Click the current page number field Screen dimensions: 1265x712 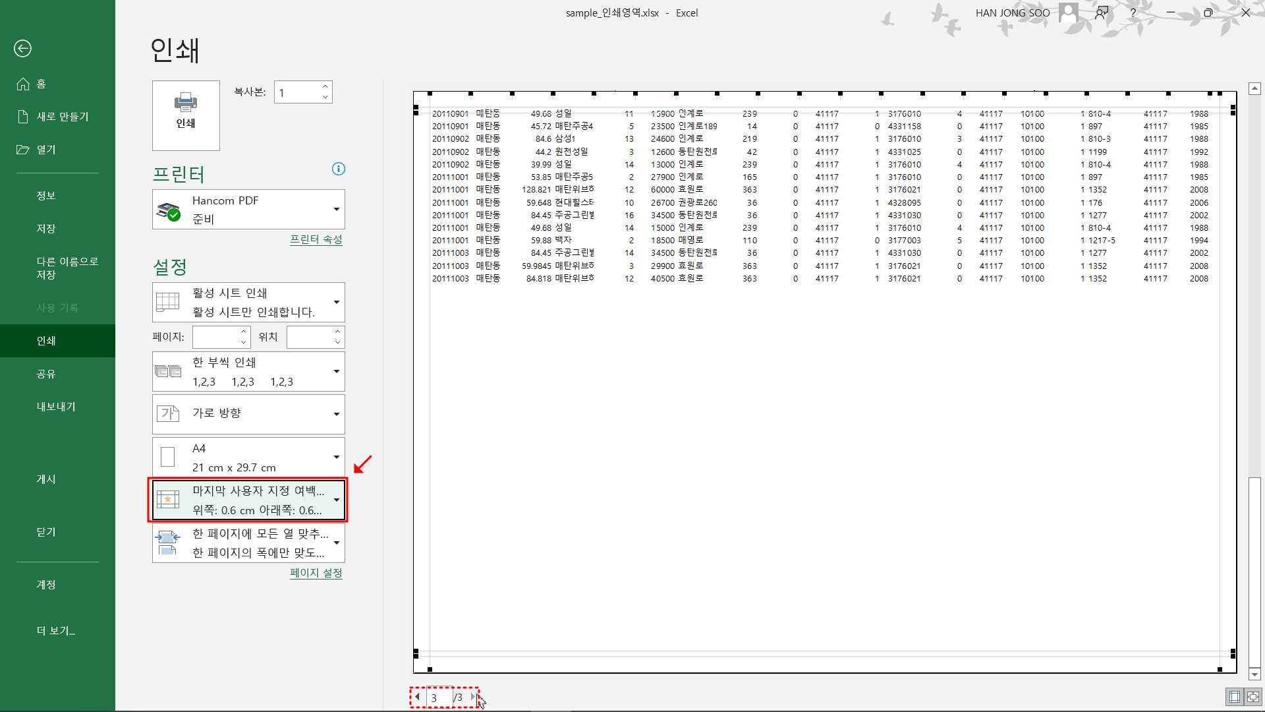click(x=439, y=697)
